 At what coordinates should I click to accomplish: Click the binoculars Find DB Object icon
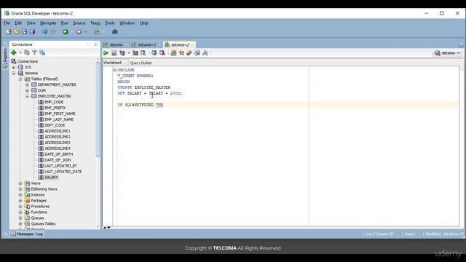[115, 32]
